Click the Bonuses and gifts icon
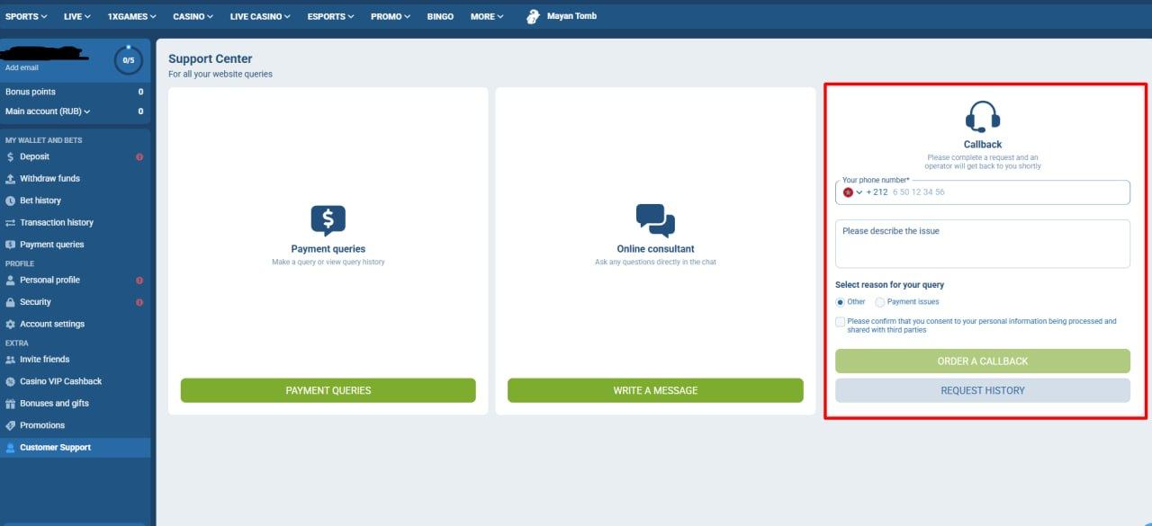Screen dimensions: 1152x526 11,404
